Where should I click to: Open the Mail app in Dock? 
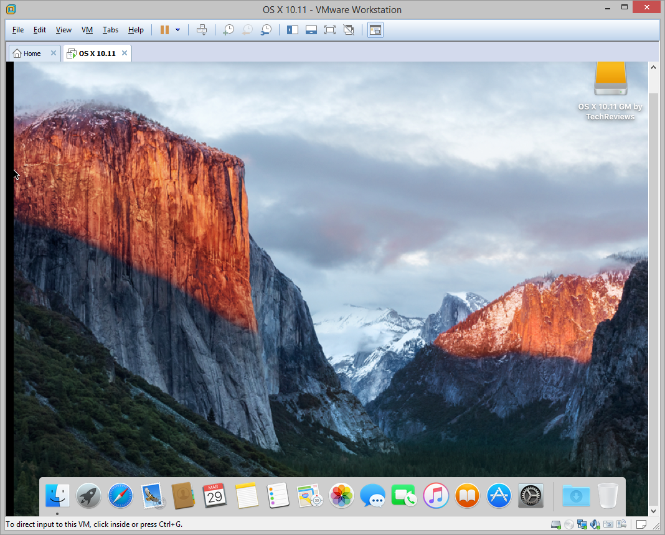pyautogui.click(x=153, y=495)
